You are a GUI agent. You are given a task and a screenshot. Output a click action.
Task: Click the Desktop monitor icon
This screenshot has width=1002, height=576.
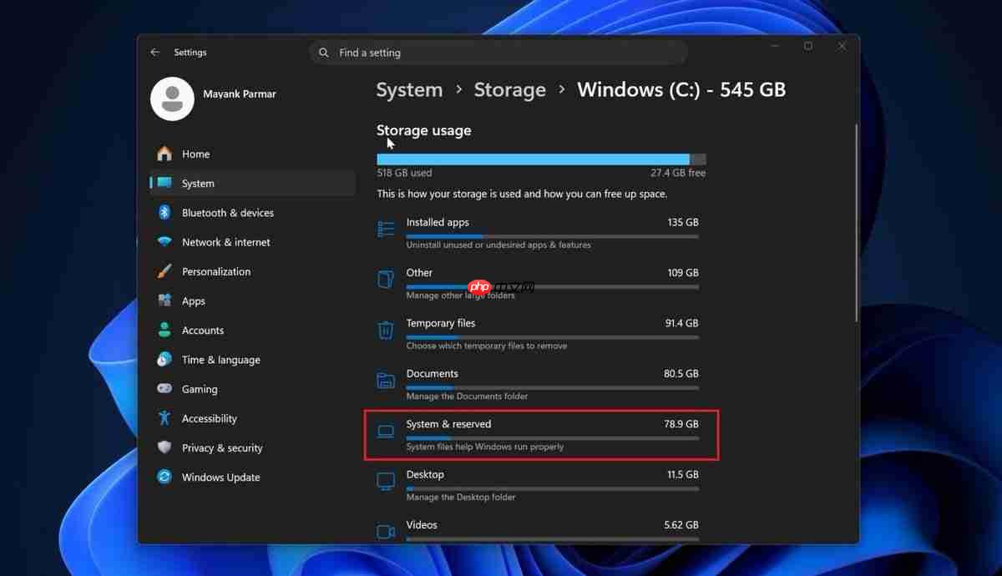[x=386, y=481]
